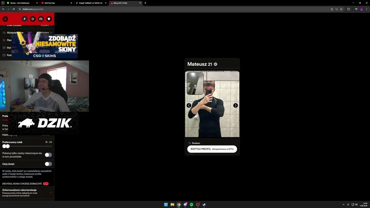Click the volume icon in system tray
Image resolution: width=370 pixels, height=208 pixels.
(x=356, y=205)
